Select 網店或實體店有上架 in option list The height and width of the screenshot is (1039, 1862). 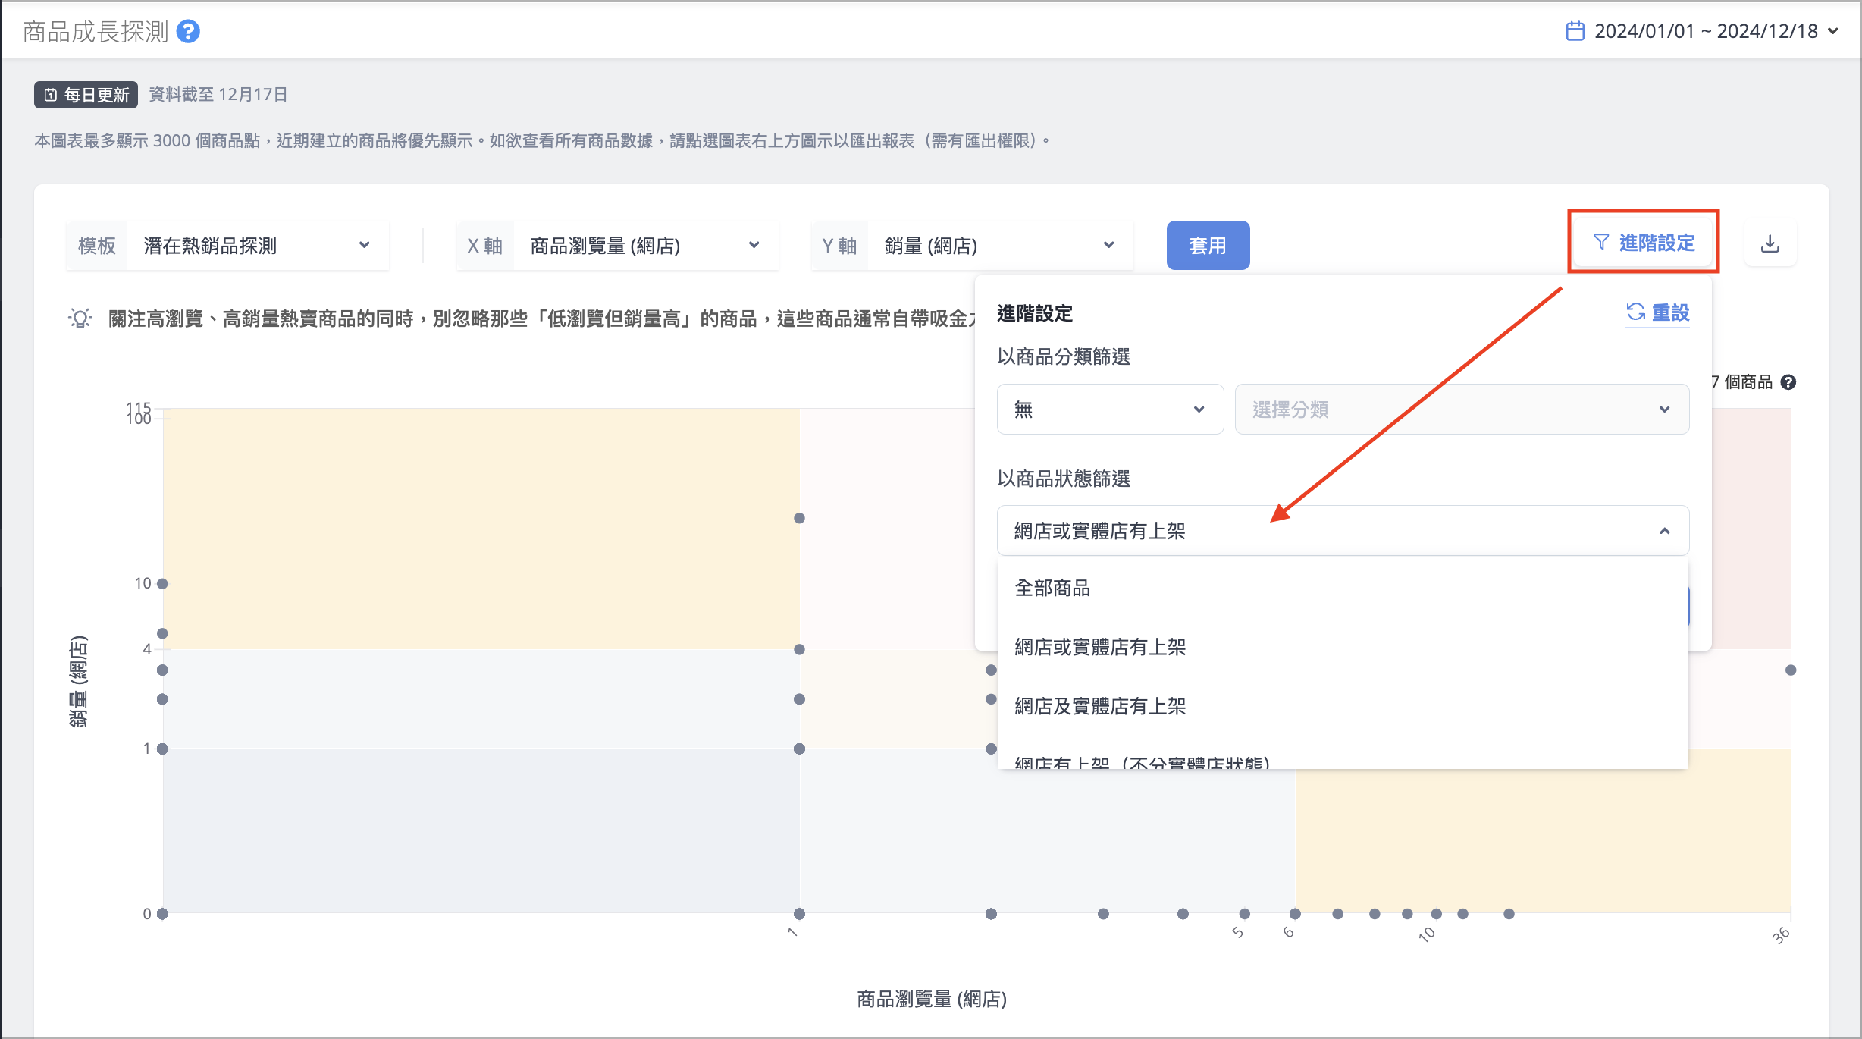pos(1343,647)
